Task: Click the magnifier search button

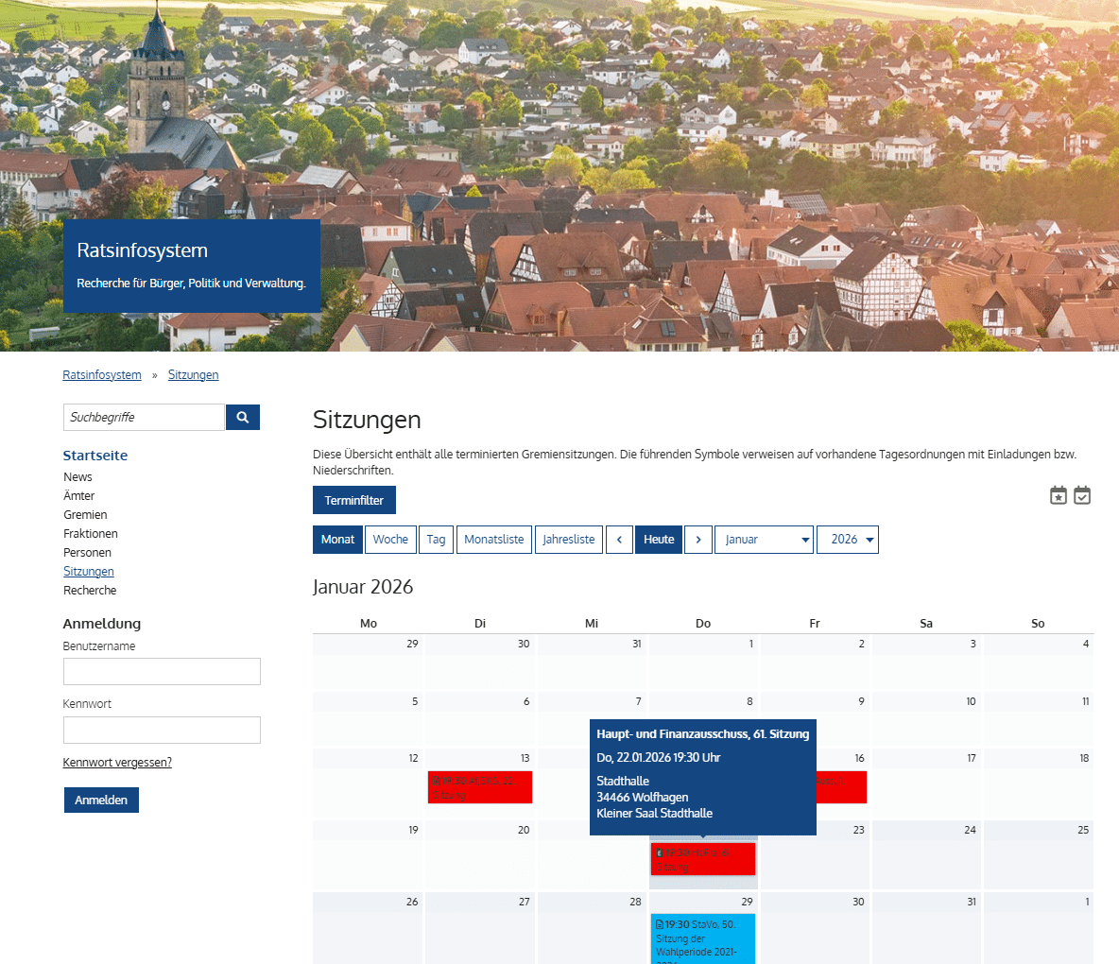Action: pyautogui.click(x=242, y=417)
